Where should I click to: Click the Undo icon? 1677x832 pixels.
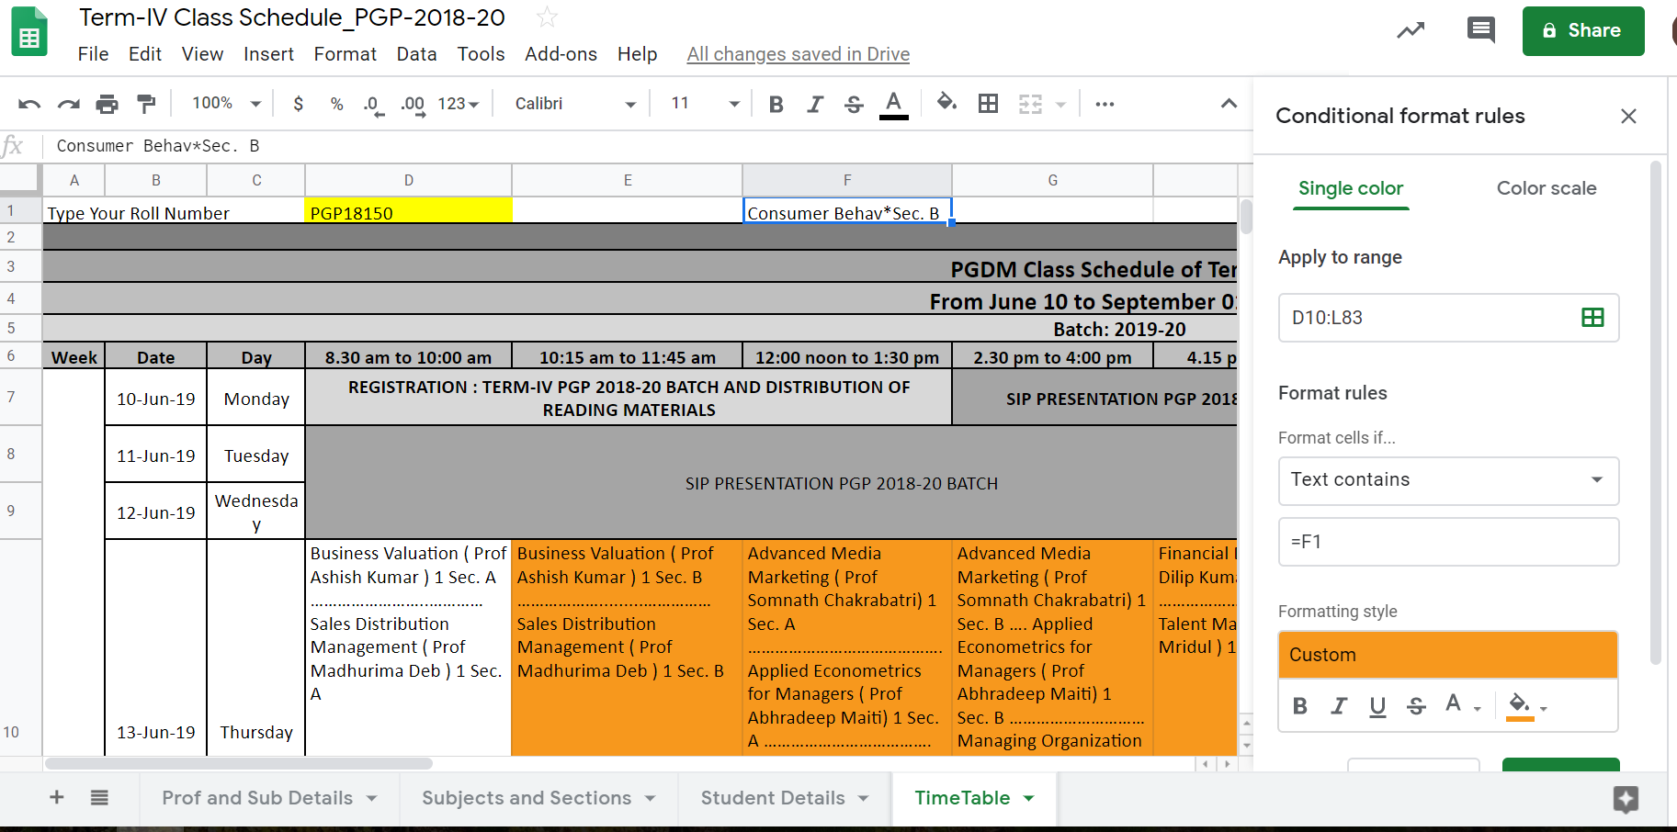(x=29, y=104)
